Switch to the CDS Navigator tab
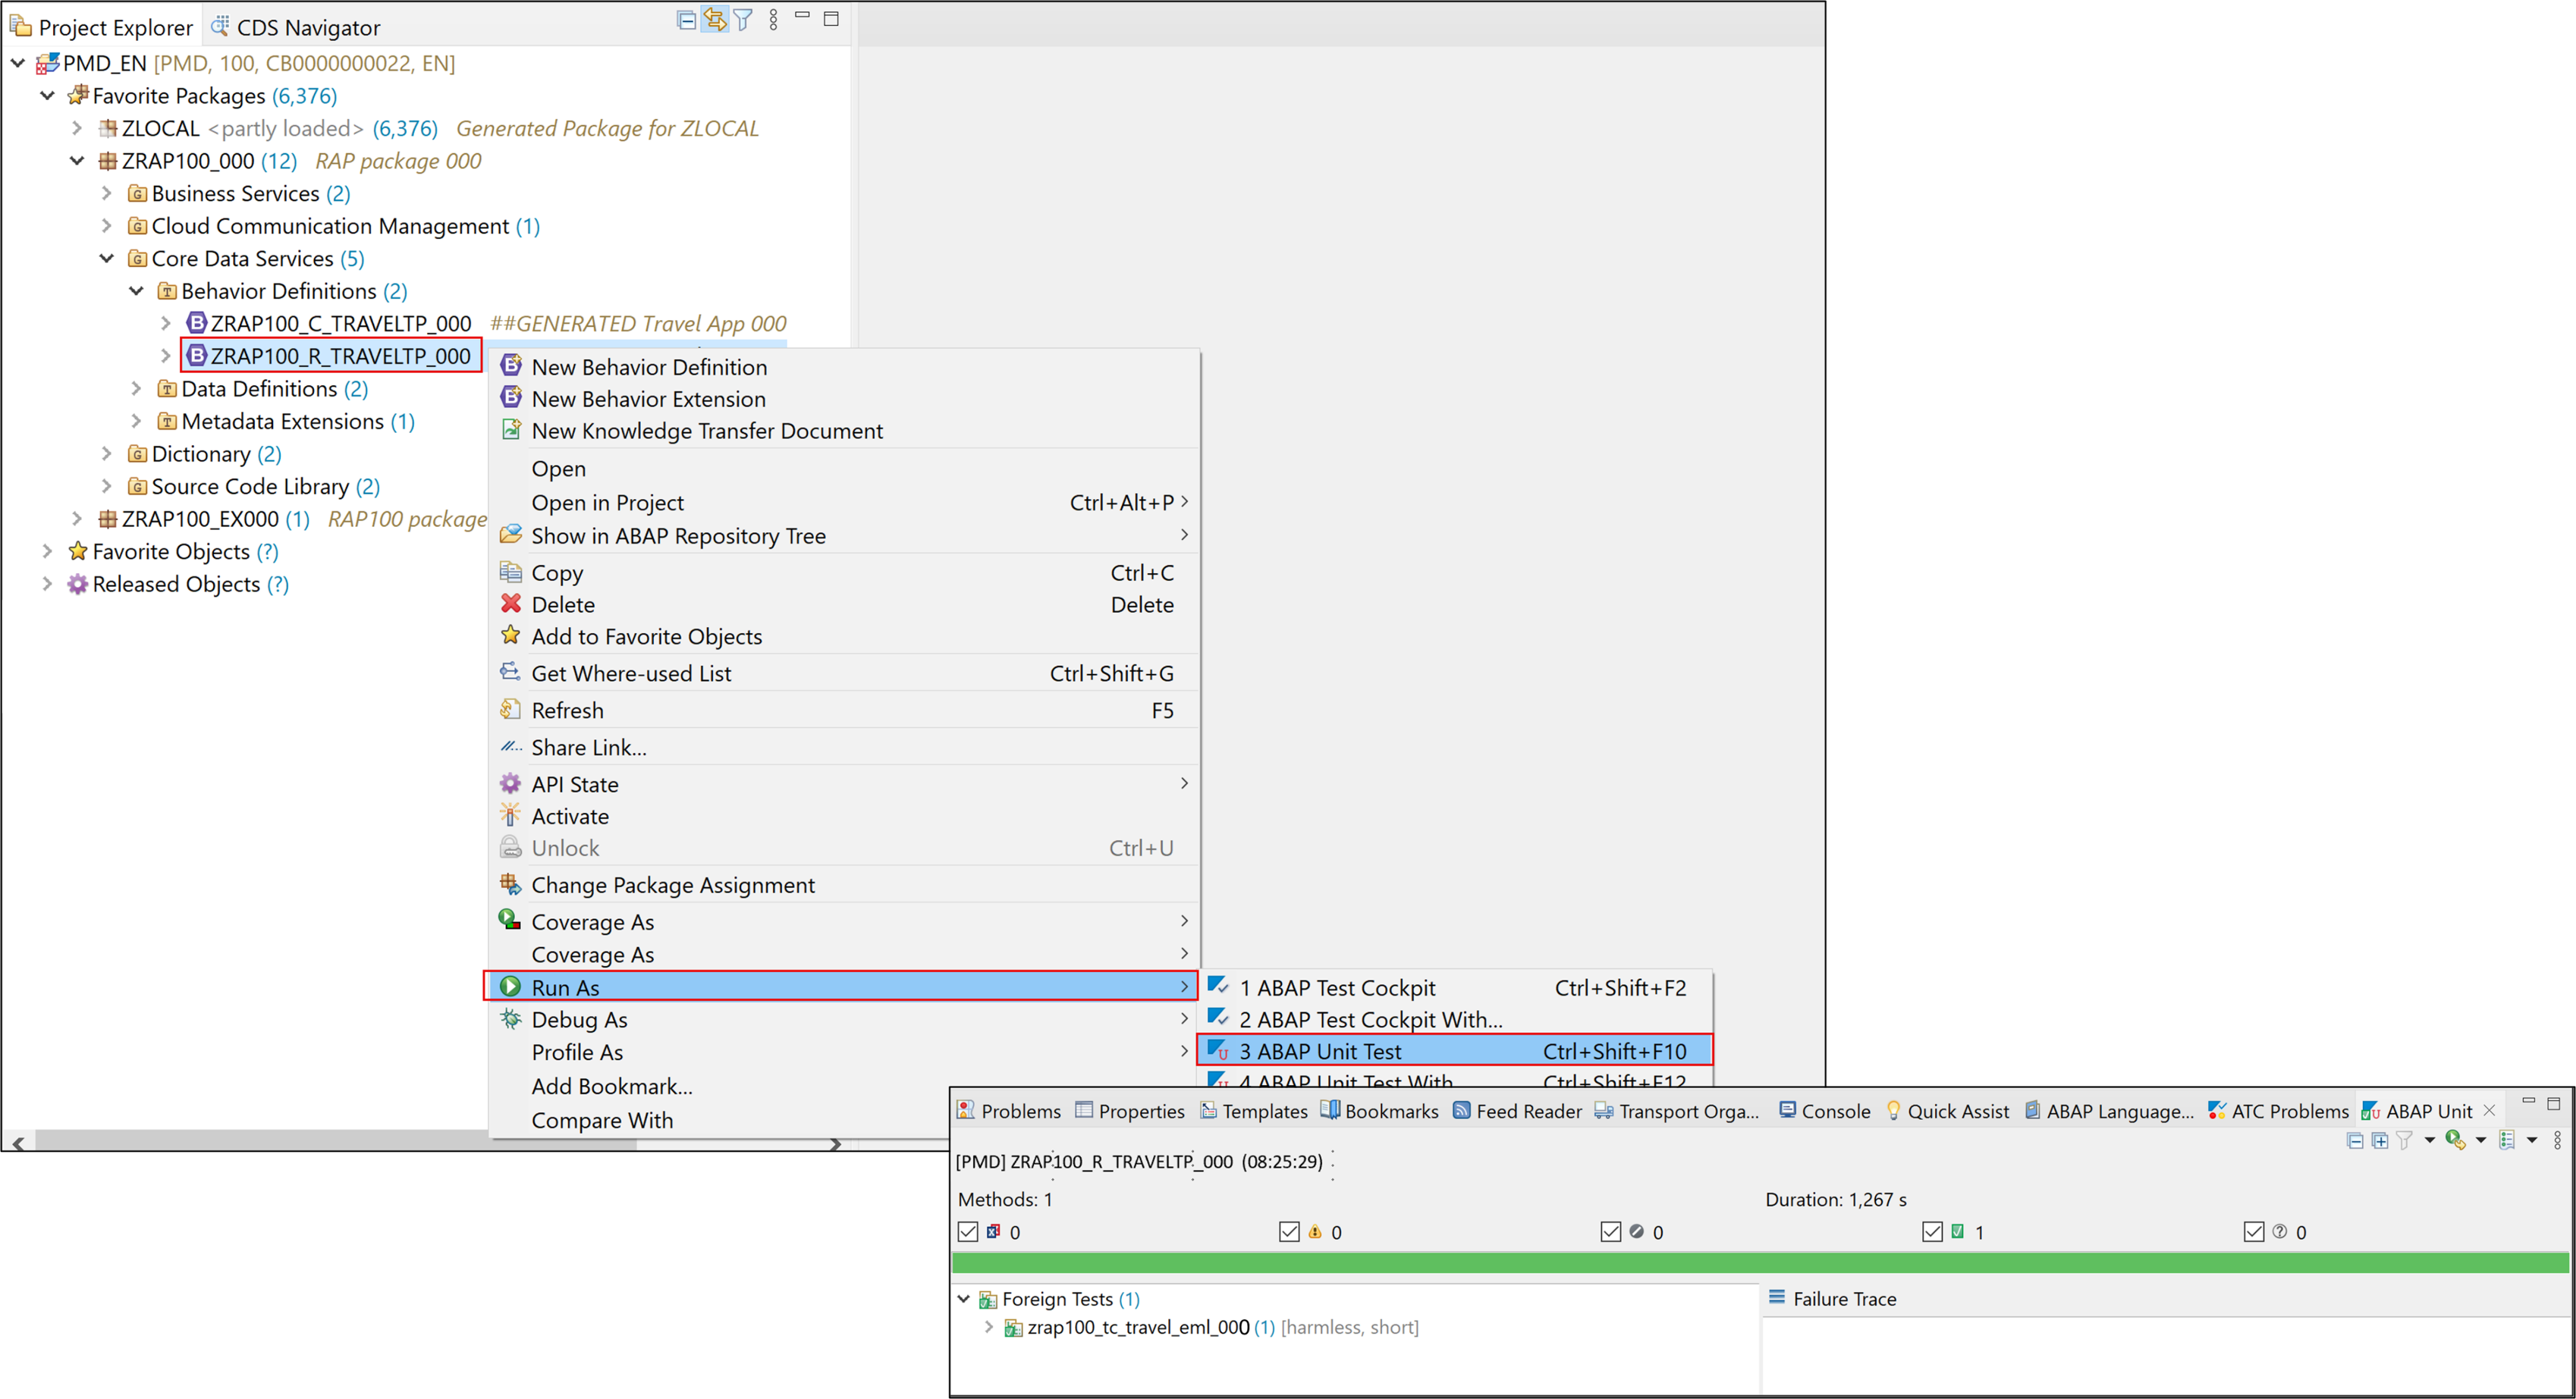This screenshot has width=2576, height=1399. (x=296, y=27)
